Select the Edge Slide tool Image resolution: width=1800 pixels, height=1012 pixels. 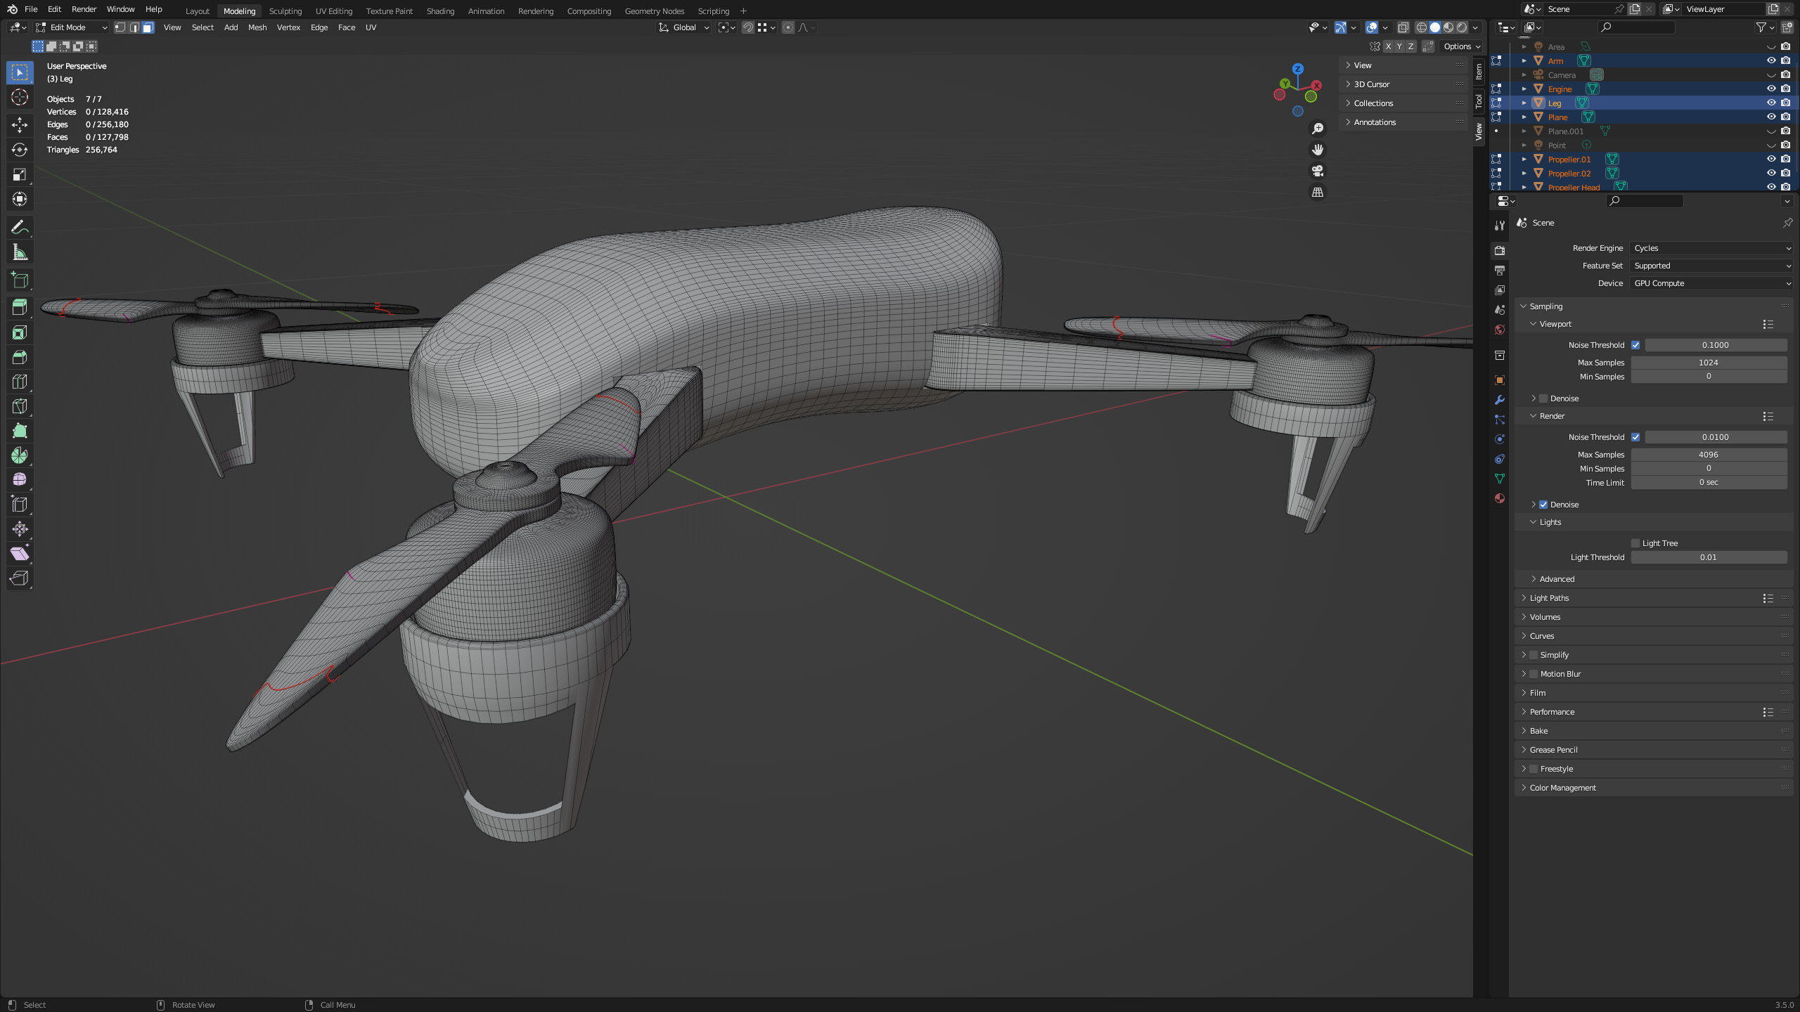point(20,505)
